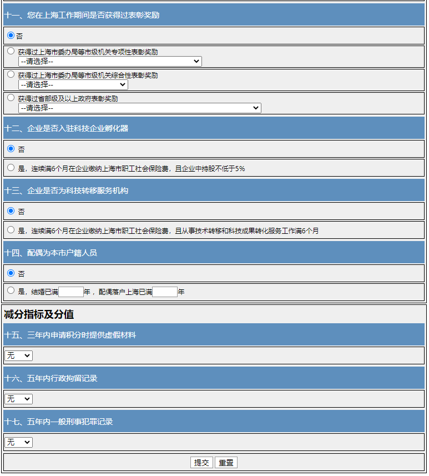Click the 配偶落户上海已满 years input field
This screenshot has width=429, height=476.
click(x=165, y=292)
